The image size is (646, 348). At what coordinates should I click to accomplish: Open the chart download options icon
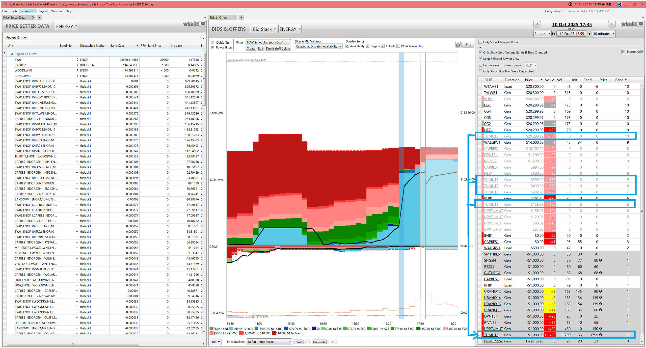(x=468, y=45)
